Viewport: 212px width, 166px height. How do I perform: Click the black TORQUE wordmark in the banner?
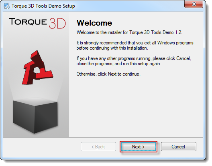coord(28,22)
